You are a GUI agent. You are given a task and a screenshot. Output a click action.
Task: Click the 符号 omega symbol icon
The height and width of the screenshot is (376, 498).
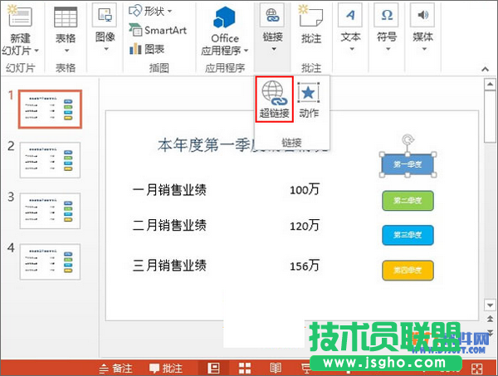(x=387, y=15)
